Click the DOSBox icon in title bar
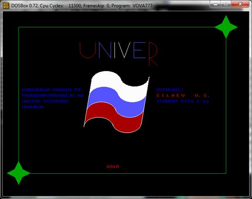Viewport: 252px width, 199px height. tap(6, 5)
